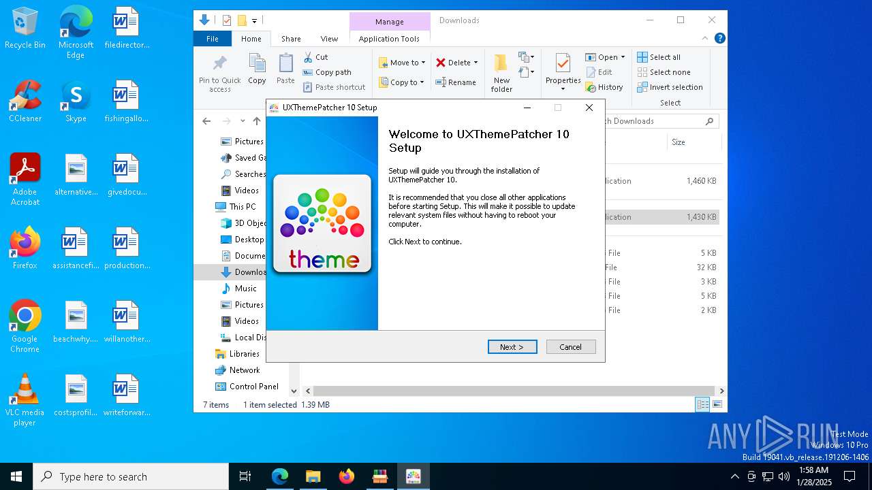The image size is (872, 490).
Task: Click the Copy ribbon icon
Action: (x=257, y=69)
